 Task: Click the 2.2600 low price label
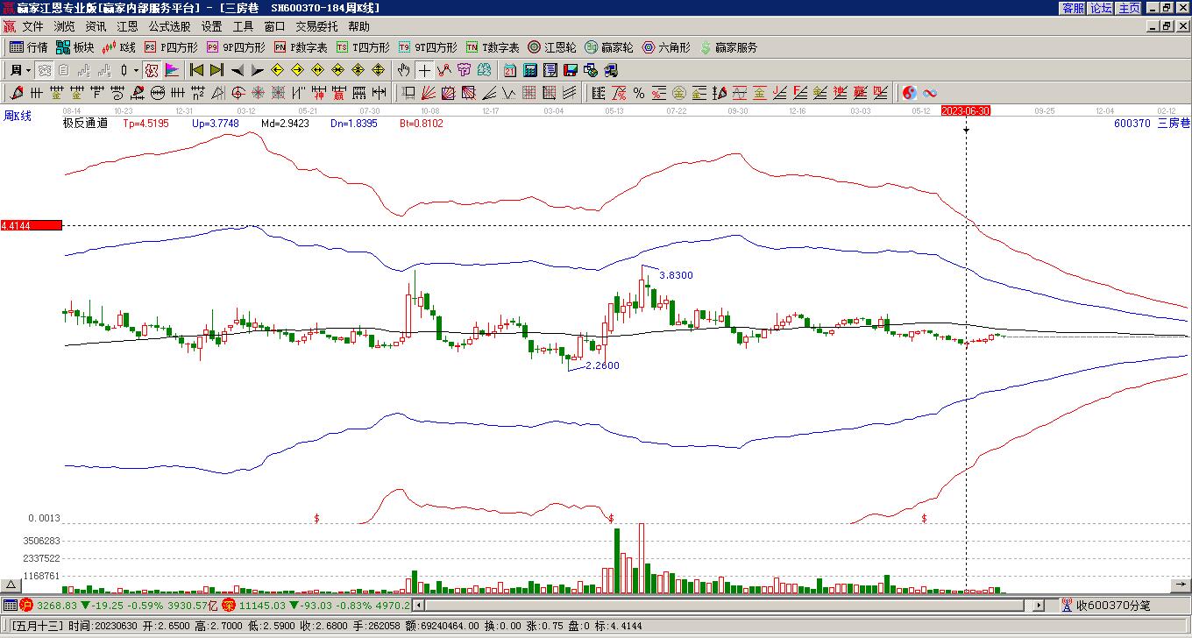tap(602, 365)
